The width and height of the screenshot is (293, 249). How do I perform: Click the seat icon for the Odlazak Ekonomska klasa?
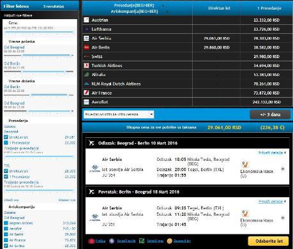point(245,164)
